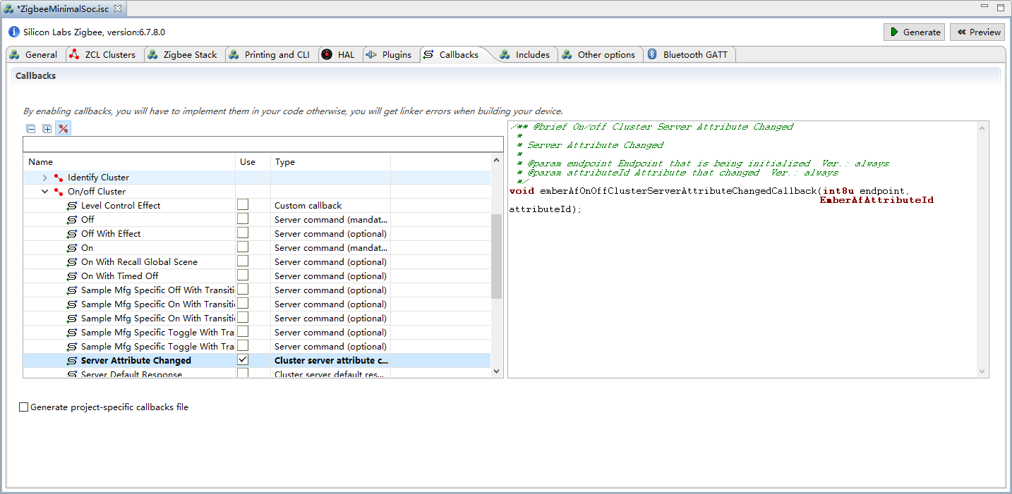Viewport: 1012px width, 494px height.
Task: Enable the Off command callback checkbox
Action: click(x=243, y=218)
